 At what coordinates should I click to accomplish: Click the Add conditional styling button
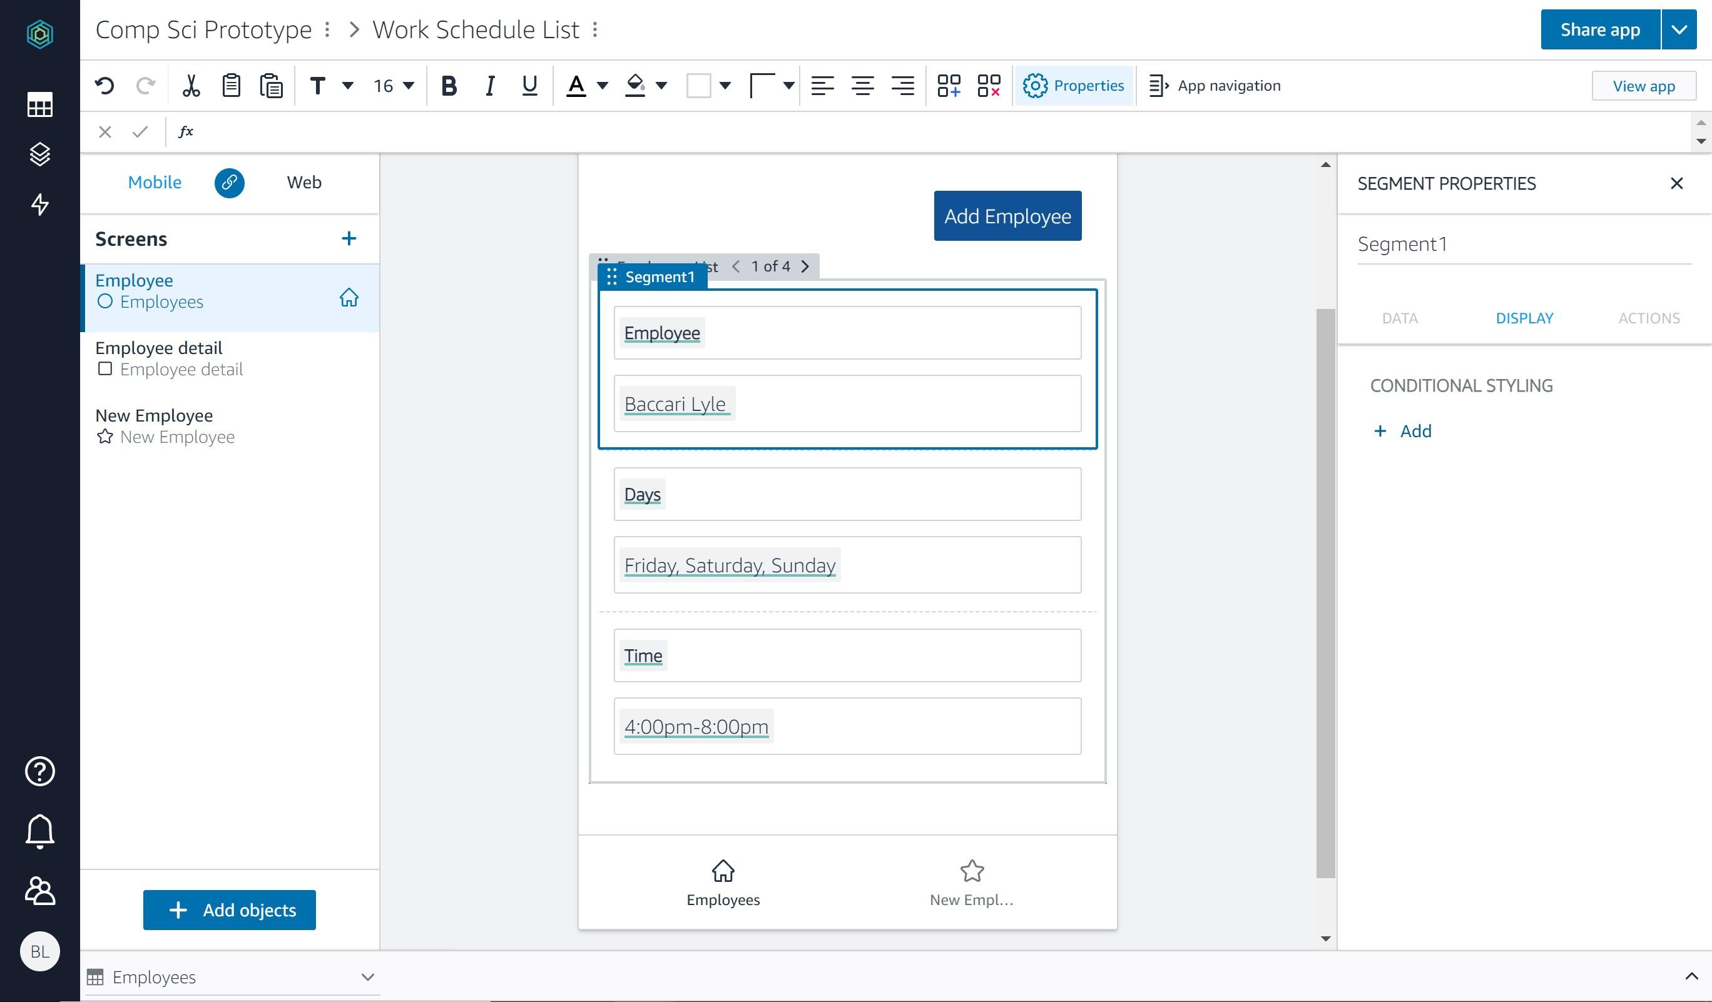(1402, 430)
